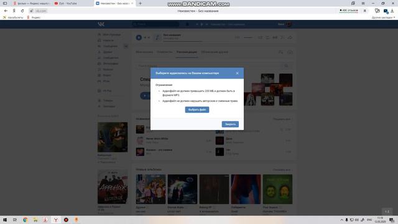398x224 pixels.
Task: Click the Закрыть button in the upload dialog
Action: coord(230,124)
